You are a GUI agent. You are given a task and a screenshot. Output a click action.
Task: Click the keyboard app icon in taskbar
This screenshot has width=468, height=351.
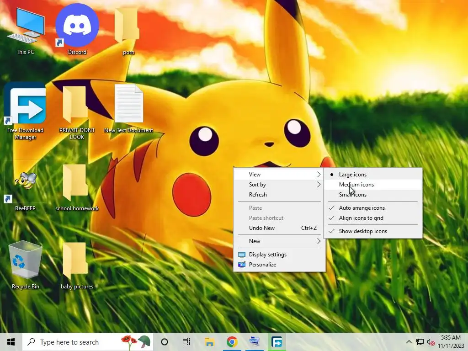254,342
